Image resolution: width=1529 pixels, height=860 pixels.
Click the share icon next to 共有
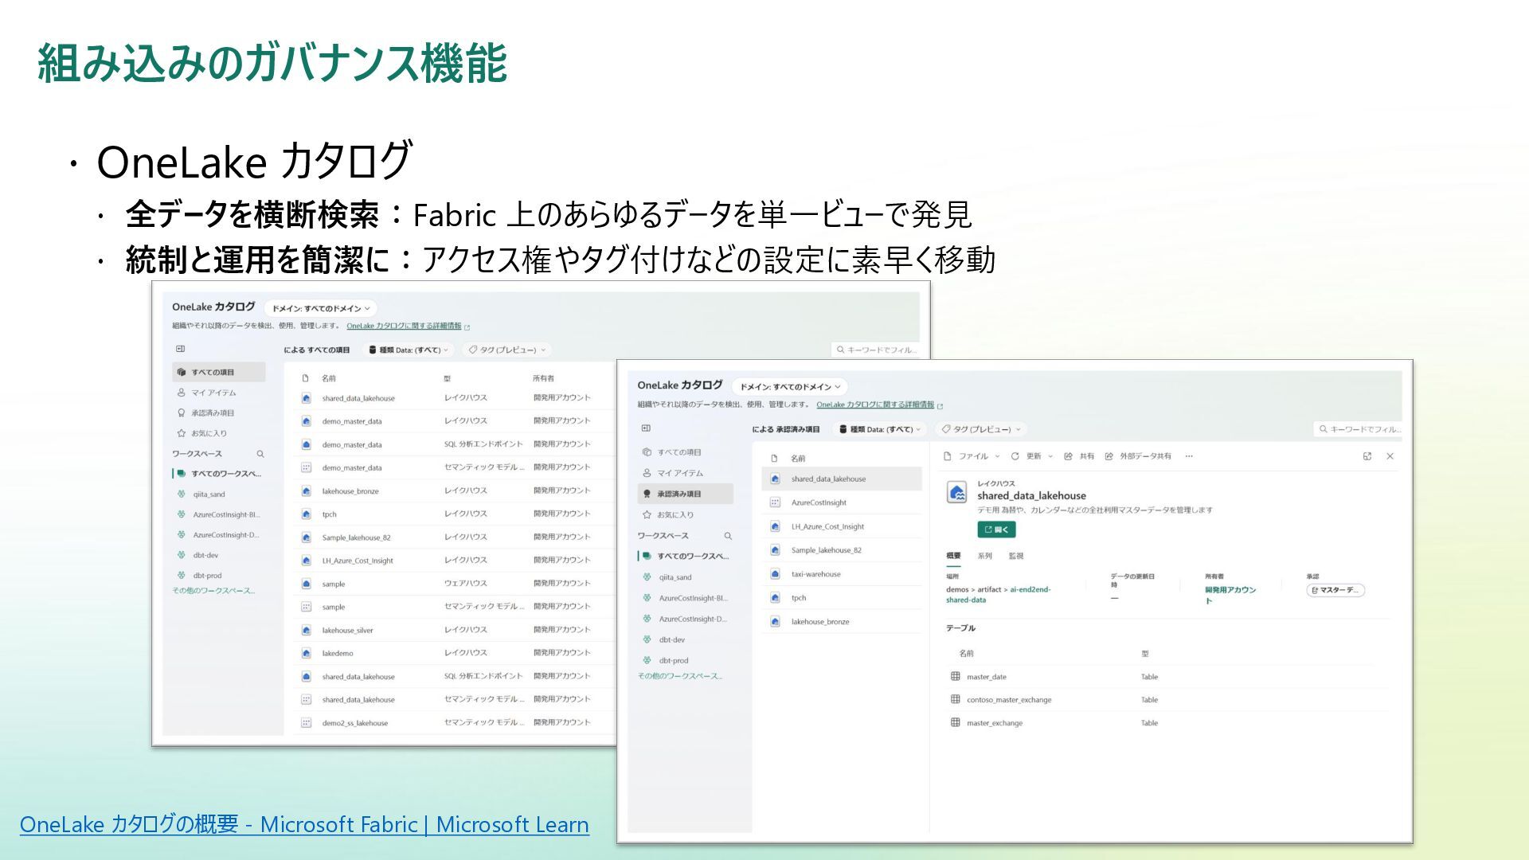(x=1068, y=456)
